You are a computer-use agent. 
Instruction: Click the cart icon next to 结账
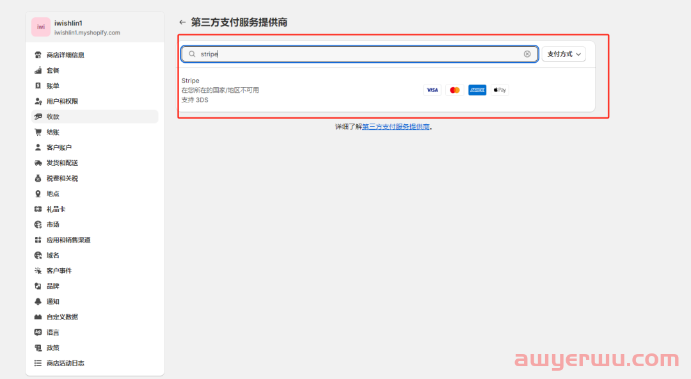38,132
